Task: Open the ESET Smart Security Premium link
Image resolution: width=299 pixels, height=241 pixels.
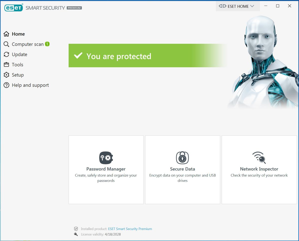Action: [130, 229]
